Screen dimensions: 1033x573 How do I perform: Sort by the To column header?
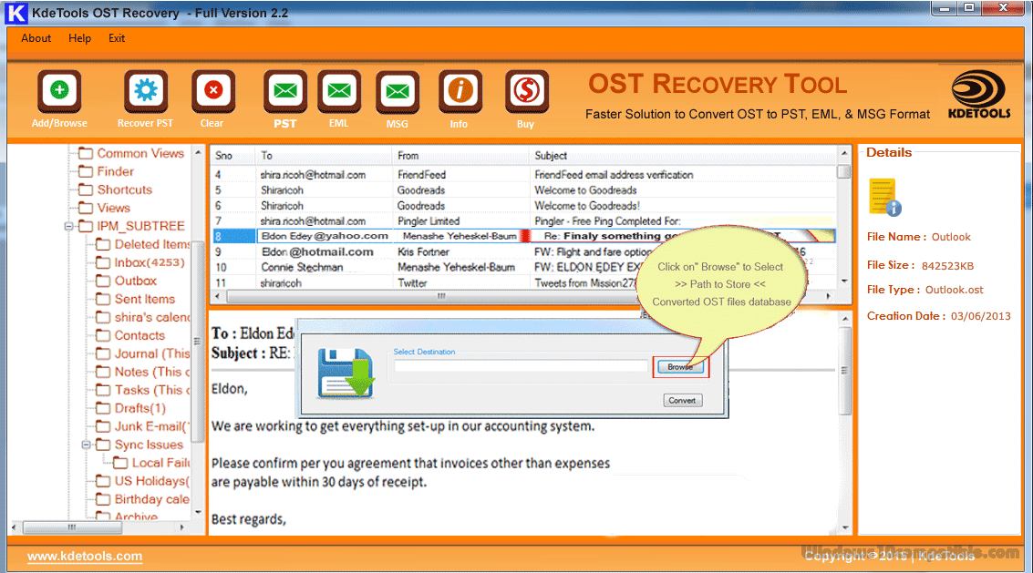click(x=324, y=156)
